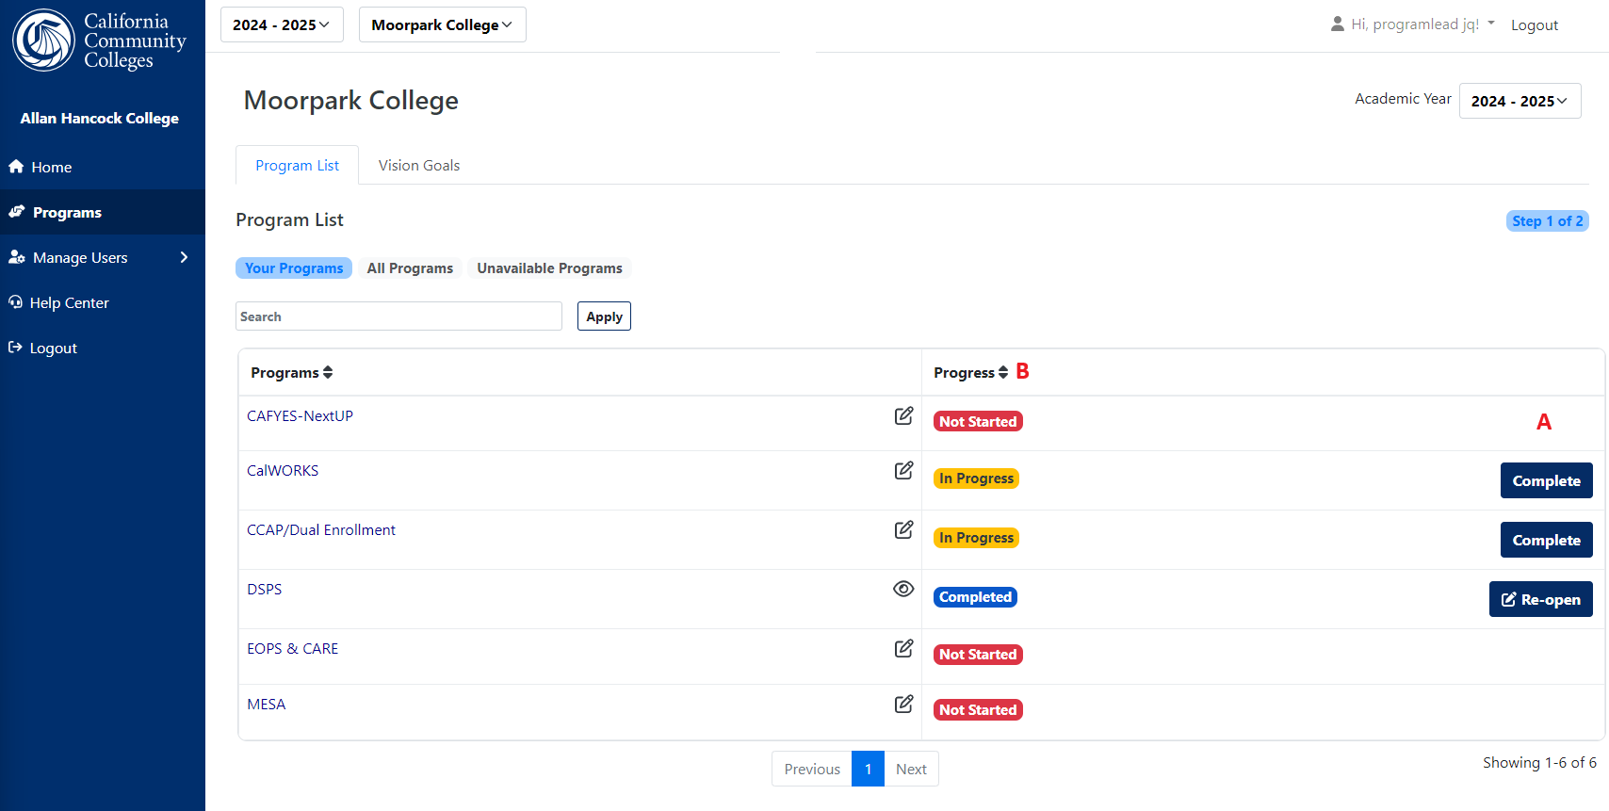Click the edit icon for EOPS & CARE
Image resolution: width=1609 pixels, height=811 pixels.
(903, 648)
